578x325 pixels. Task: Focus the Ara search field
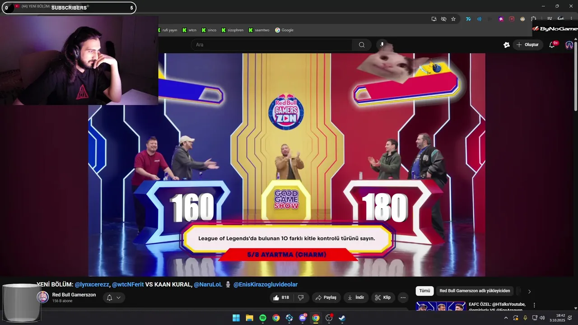[x=271, y=45]
